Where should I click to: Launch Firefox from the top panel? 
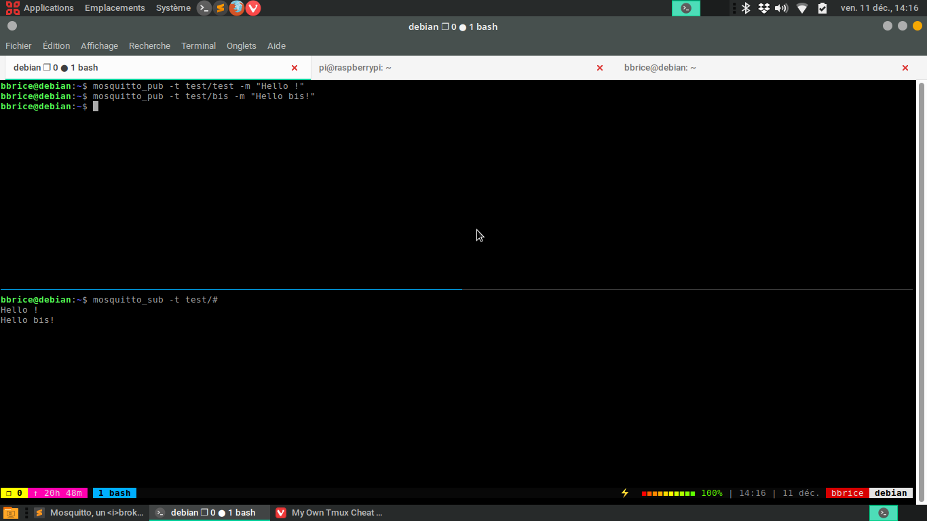click(236, 8)
